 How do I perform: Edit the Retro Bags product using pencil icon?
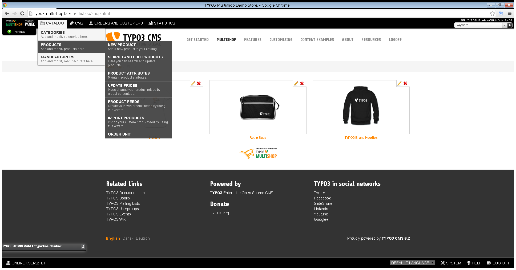click(296, 83)
